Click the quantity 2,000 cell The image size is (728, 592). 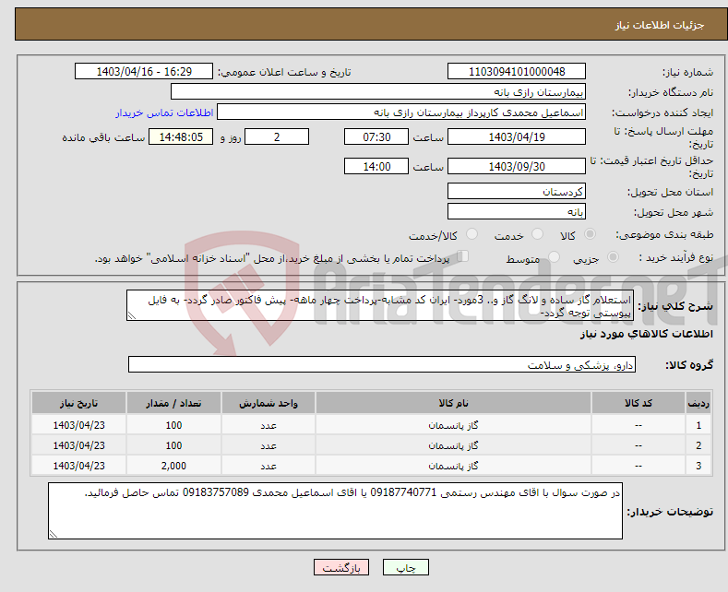coord(173,466)
